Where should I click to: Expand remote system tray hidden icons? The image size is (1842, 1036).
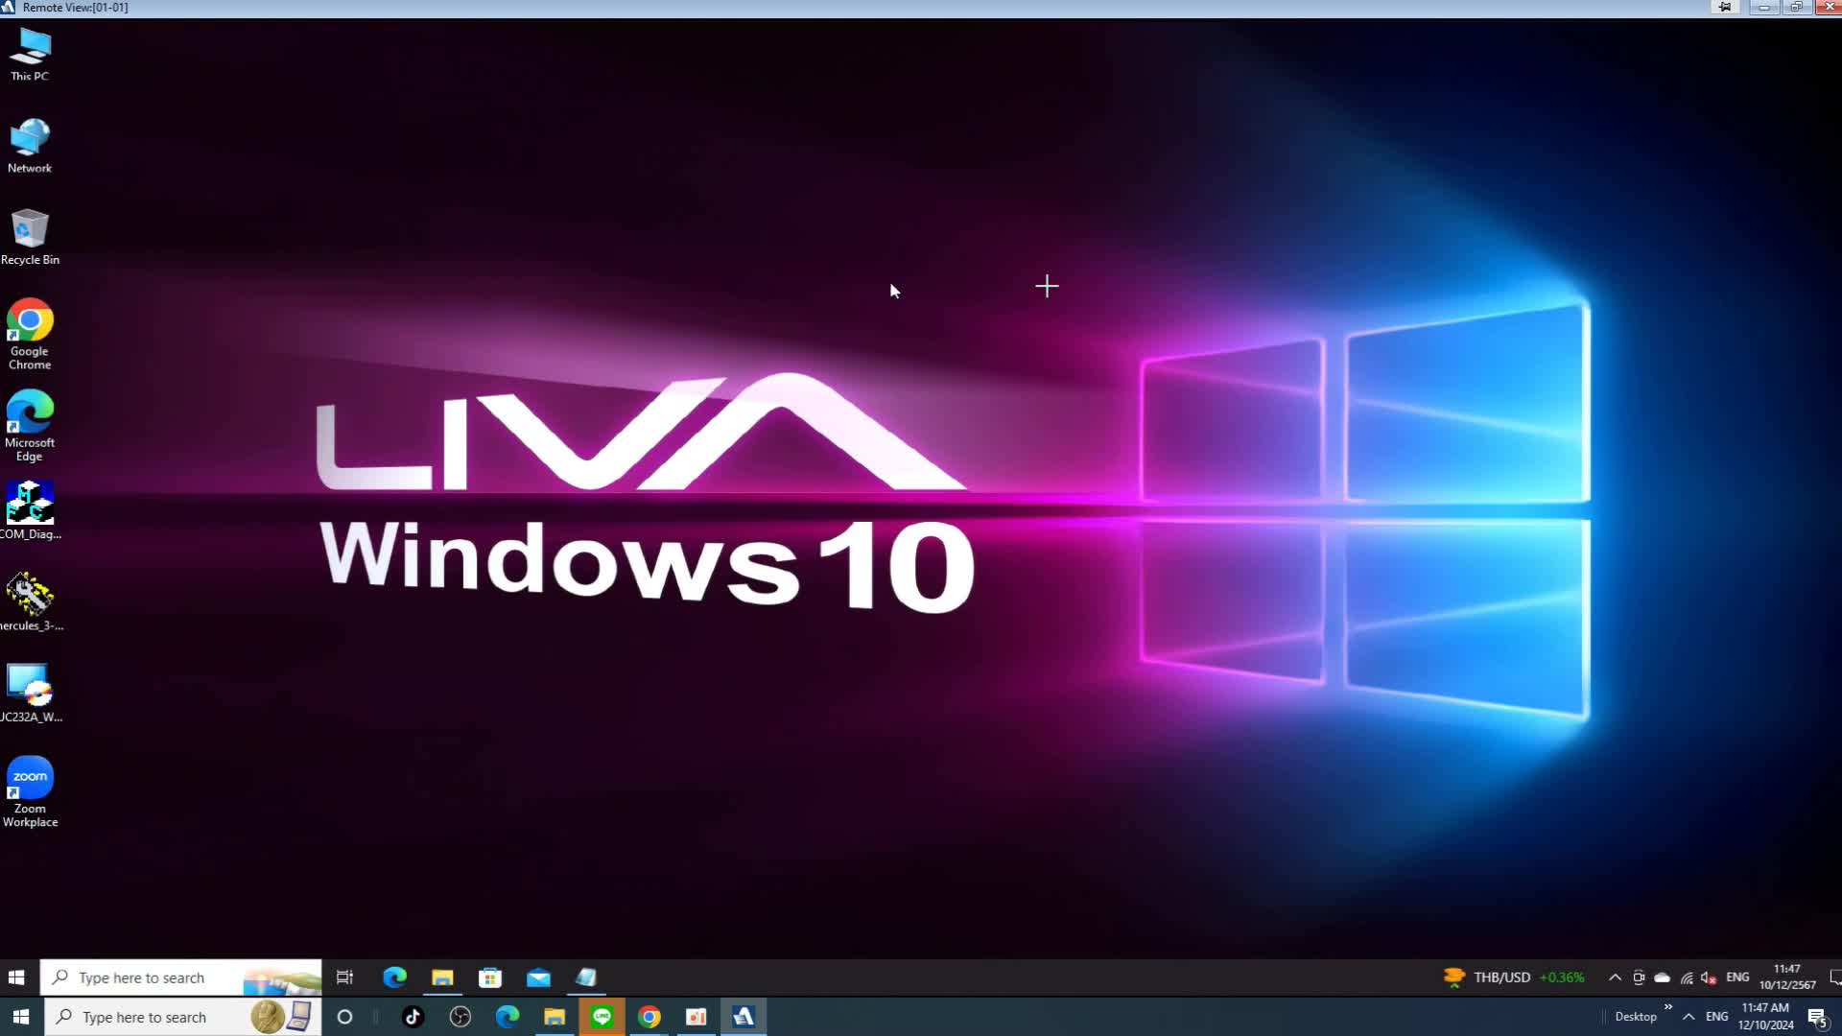click(x=1615, y=977)
